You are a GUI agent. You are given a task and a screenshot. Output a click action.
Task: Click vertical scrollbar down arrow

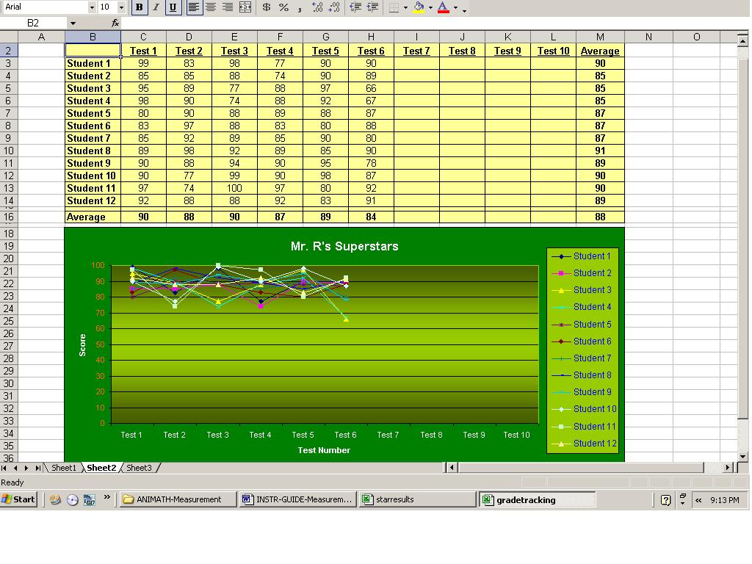coord(742,457)
